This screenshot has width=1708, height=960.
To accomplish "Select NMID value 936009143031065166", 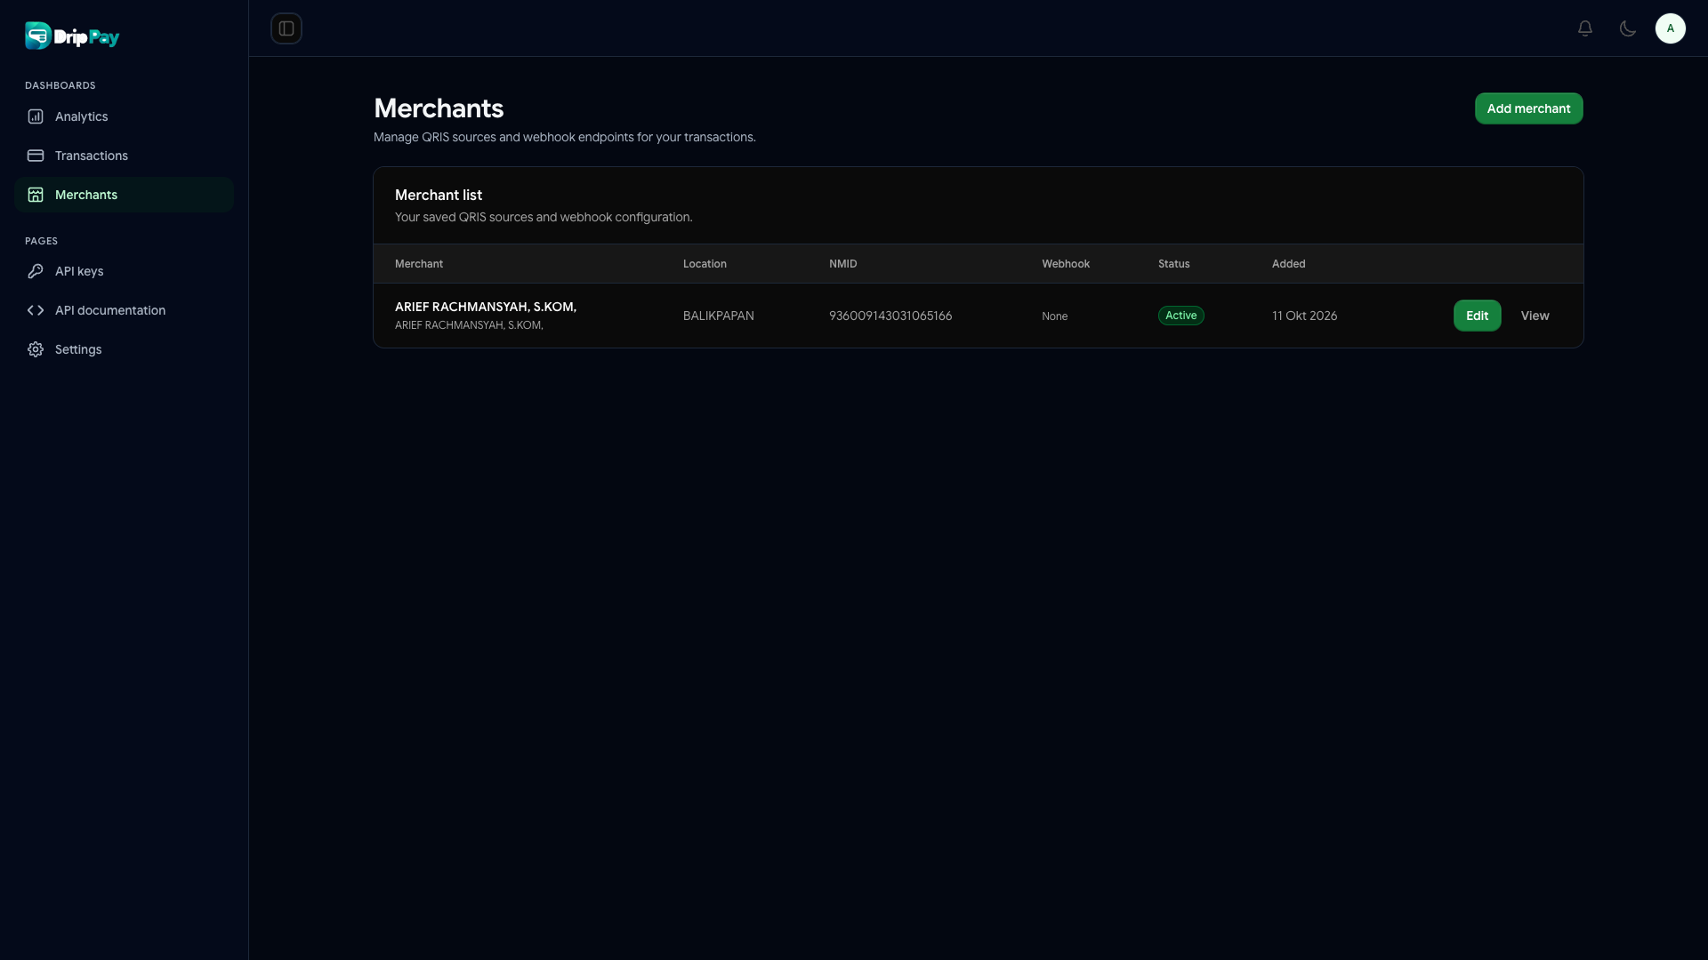I will [x=890, y=316].
